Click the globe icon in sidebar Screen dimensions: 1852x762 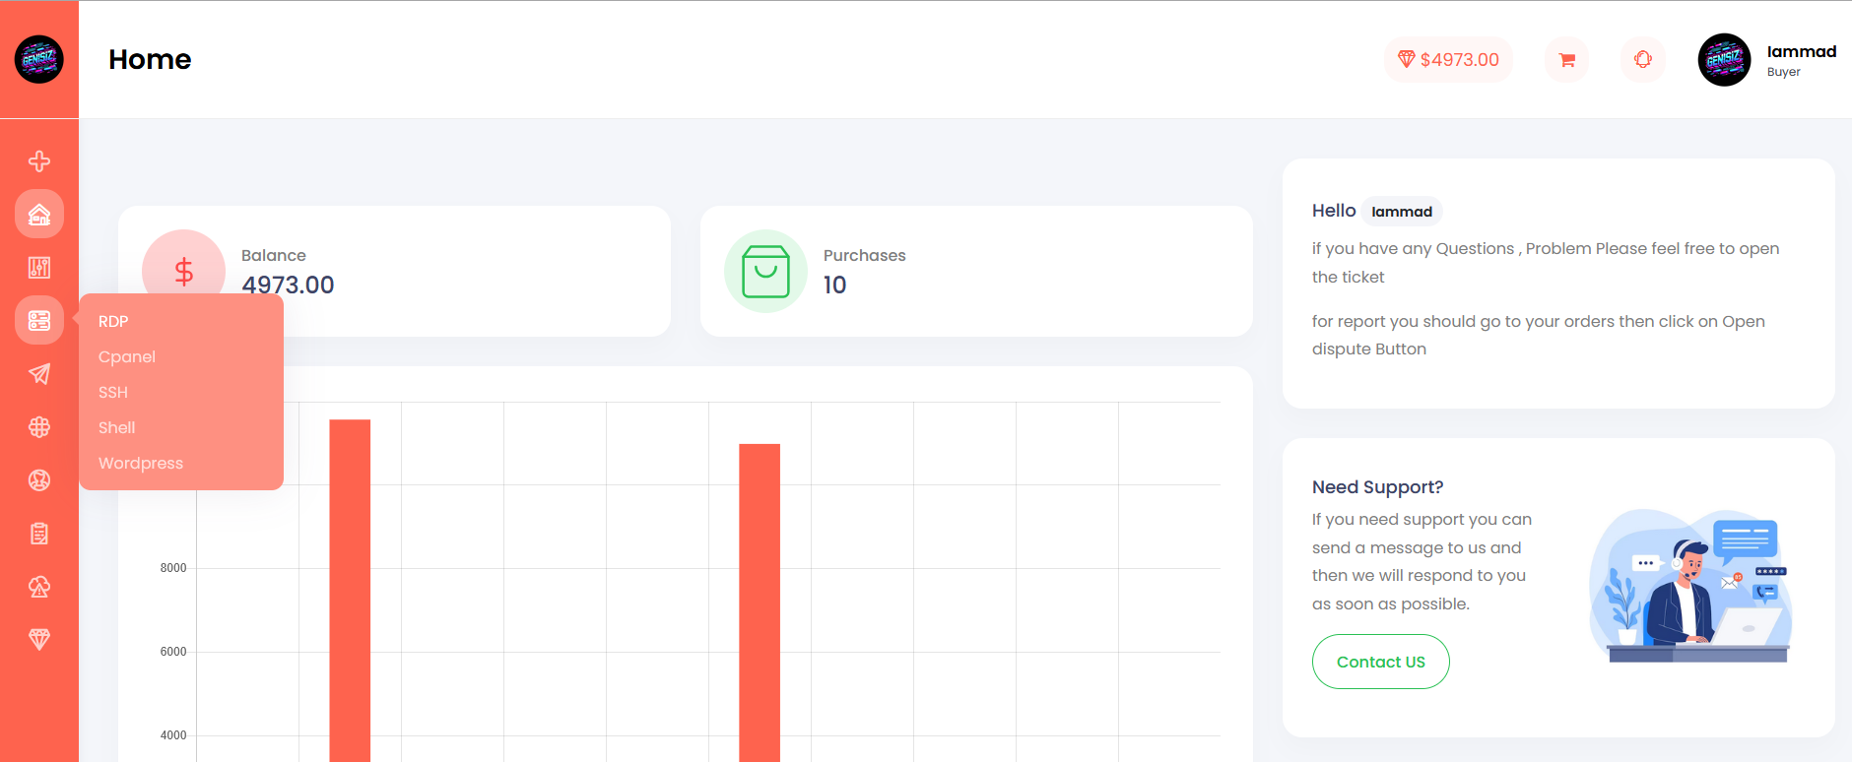tap(39, 427)
